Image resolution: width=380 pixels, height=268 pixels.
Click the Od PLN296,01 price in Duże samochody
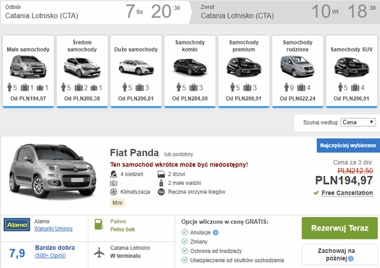[x=136, y=99]
